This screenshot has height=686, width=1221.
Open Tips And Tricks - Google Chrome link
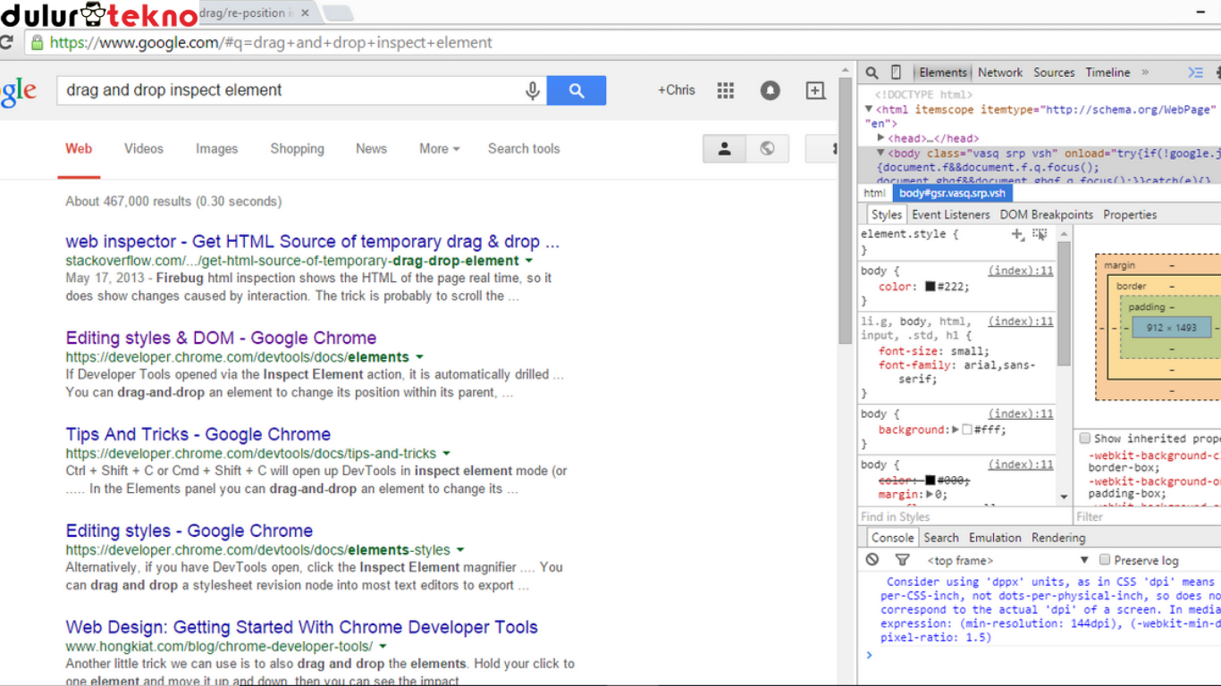[198, 435]
